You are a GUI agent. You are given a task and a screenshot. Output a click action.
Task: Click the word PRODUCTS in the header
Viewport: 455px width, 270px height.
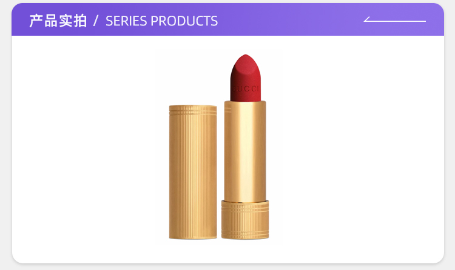pos(184,21)
